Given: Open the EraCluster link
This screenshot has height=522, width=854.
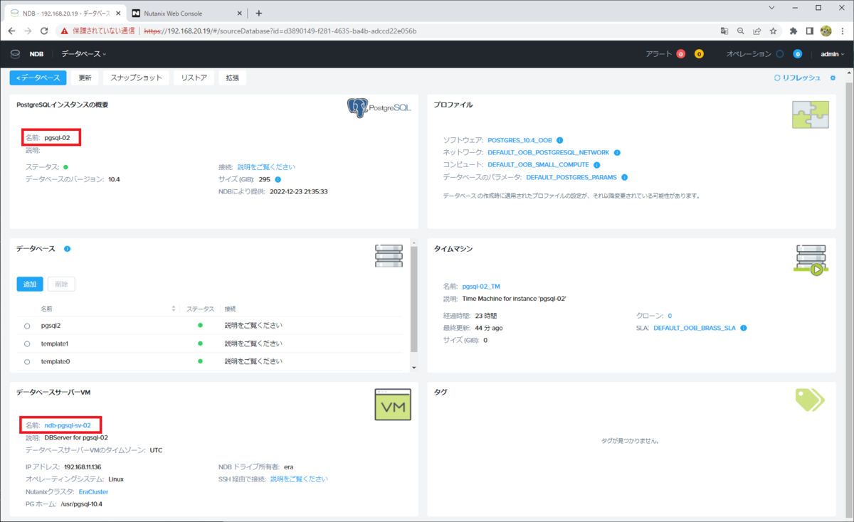Looking at the screenshot, I should (x=93, y=491).
